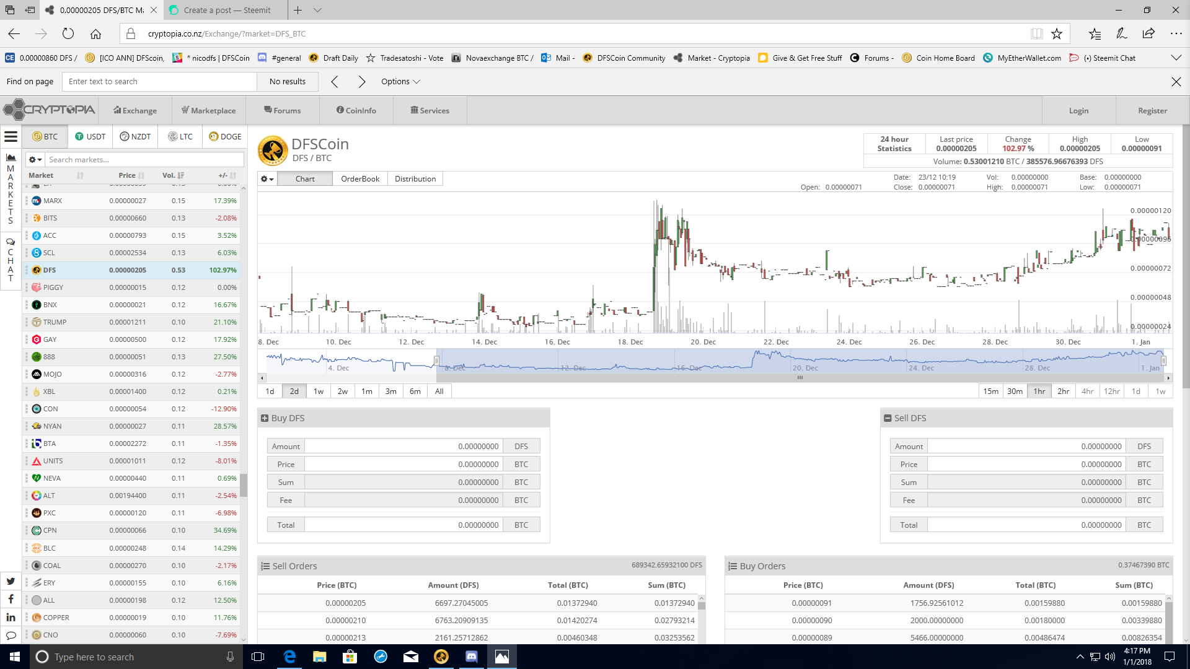Set chart range to 1d

(x=270, y=391)
